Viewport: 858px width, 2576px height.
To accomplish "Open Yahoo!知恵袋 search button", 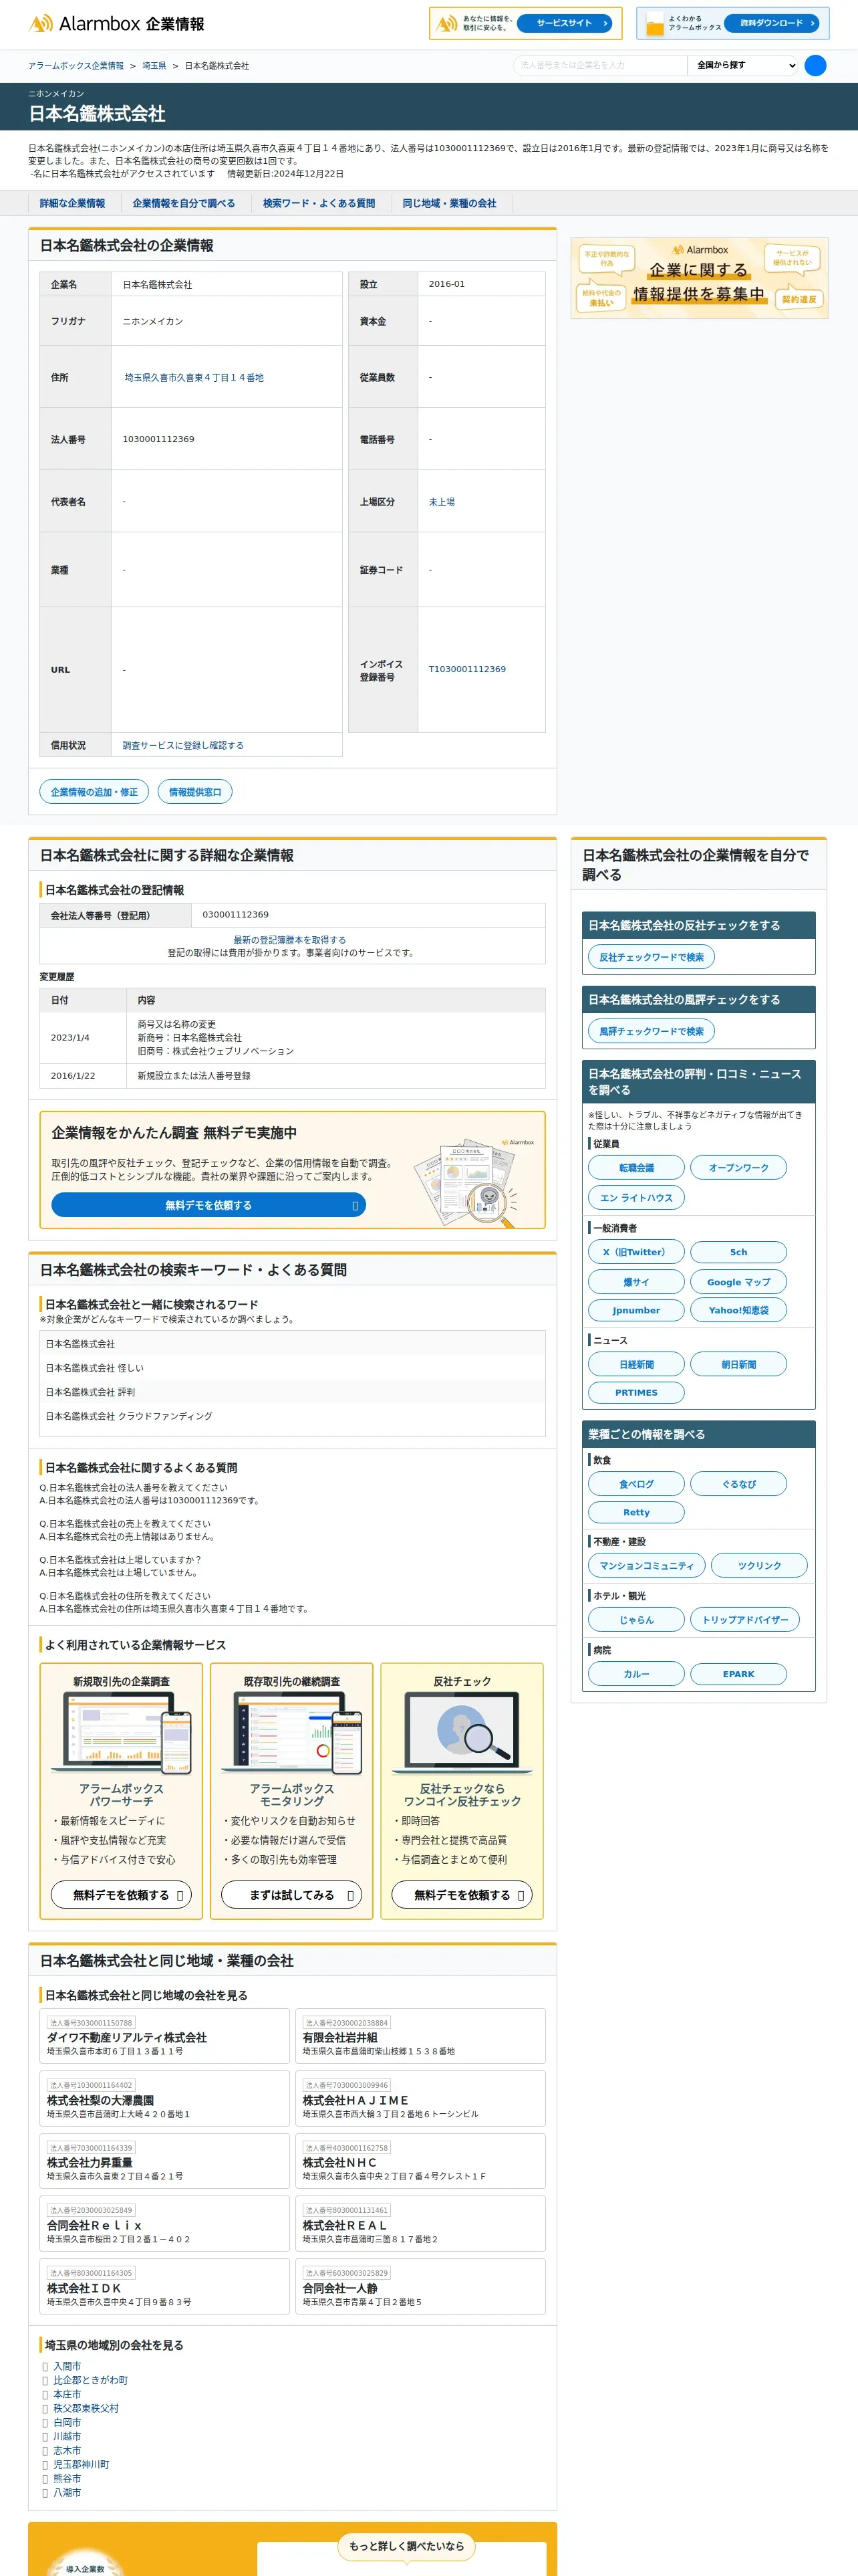I will (x=738, y=1310).
